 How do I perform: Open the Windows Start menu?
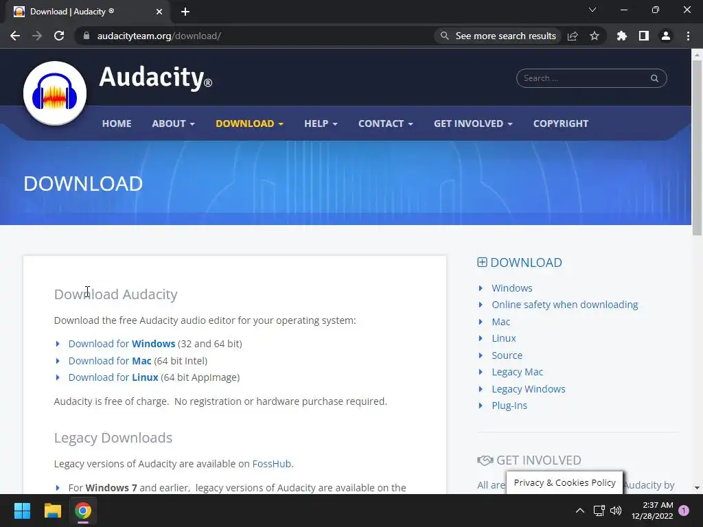pyautogui.click(x=22, y=511)
